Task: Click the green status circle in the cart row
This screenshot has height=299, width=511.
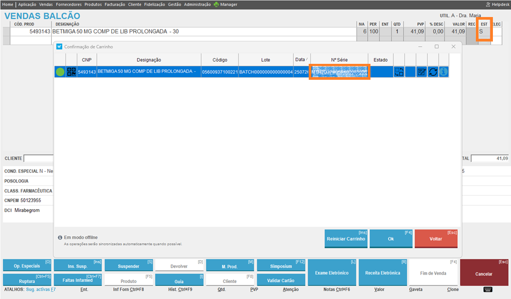Action: pos(60,72)
